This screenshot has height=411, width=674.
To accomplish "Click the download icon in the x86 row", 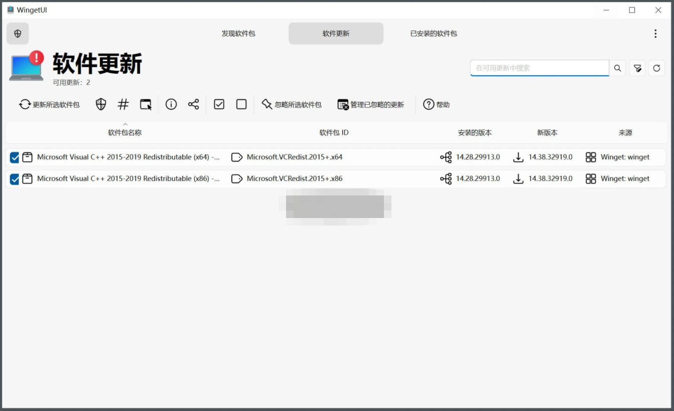I will tap(518, 179).
